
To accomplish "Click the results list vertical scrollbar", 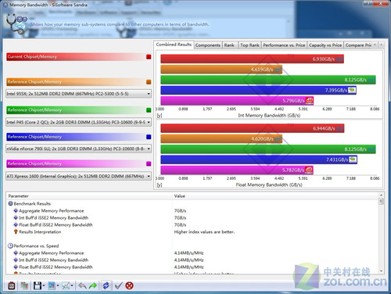I will tap(381, 233).
